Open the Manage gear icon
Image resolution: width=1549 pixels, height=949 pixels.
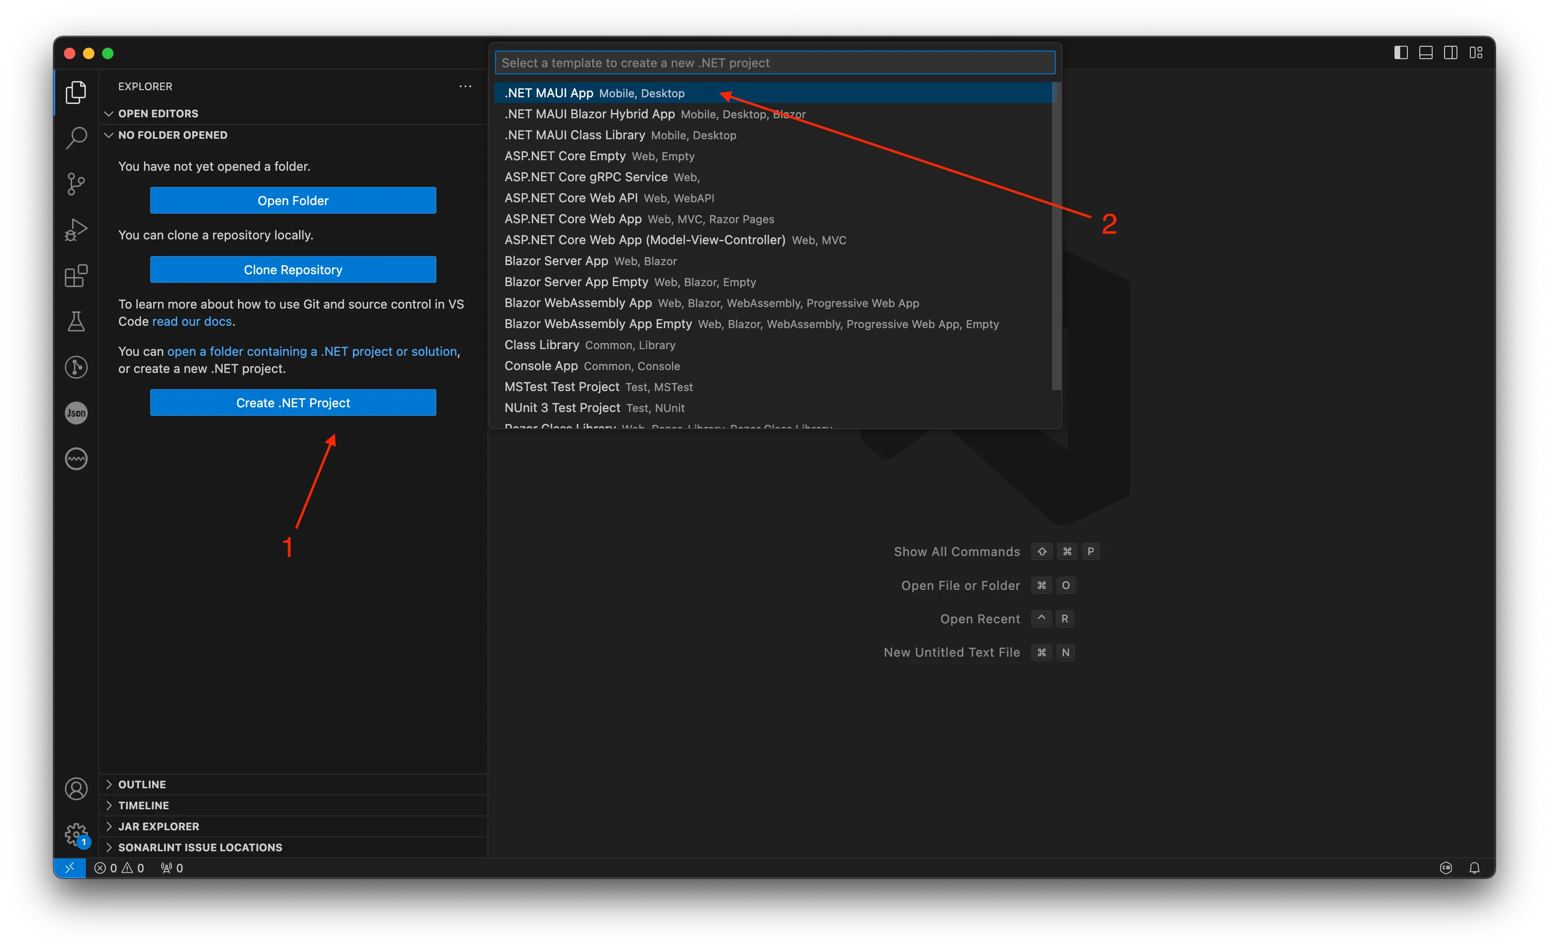(x=76, y=835)
